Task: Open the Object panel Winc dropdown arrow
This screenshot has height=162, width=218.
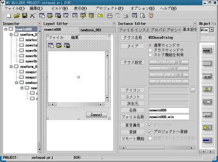Action: 212,30
